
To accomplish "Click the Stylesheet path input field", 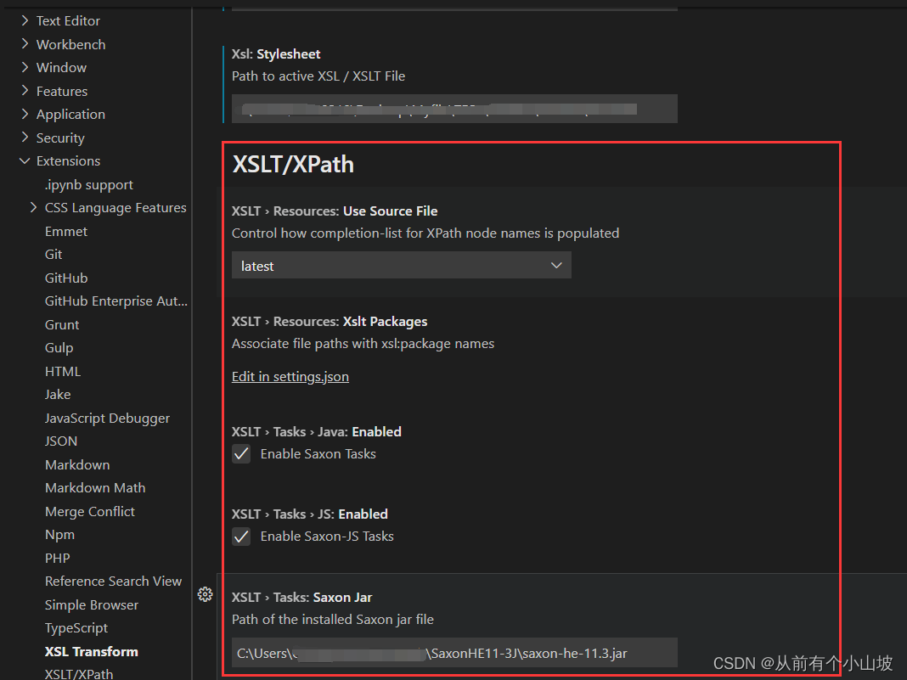I will (454, 108).
